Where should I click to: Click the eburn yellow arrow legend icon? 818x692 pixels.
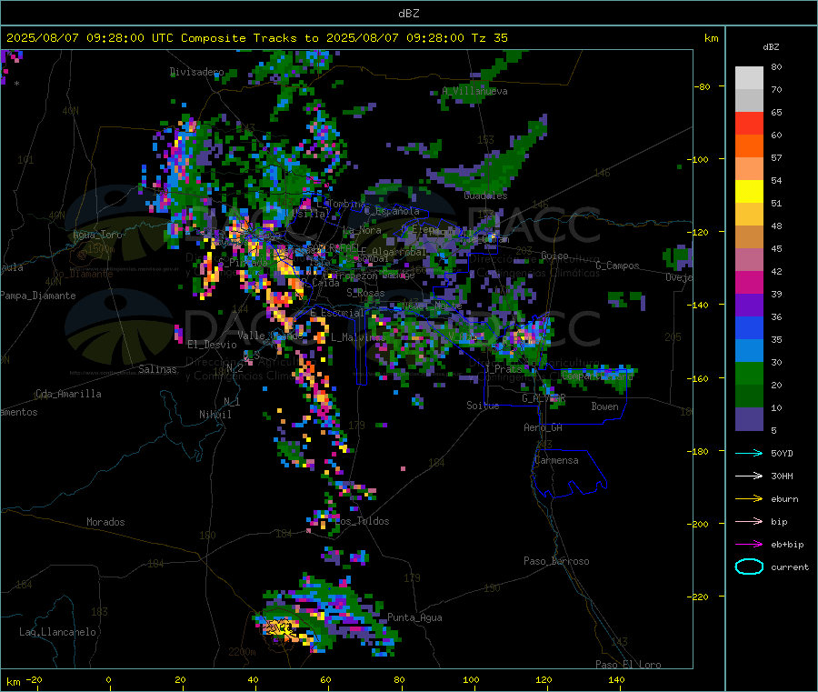[749, 499]
